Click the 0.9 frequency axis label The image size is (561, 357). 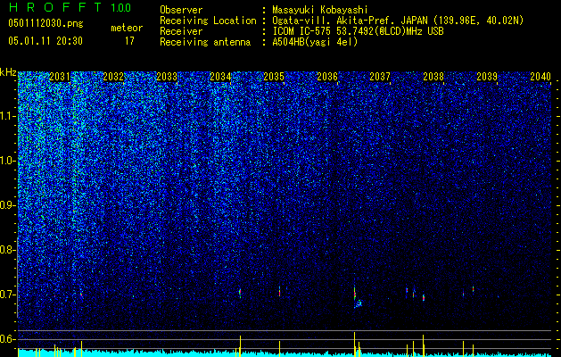point(6,205)
